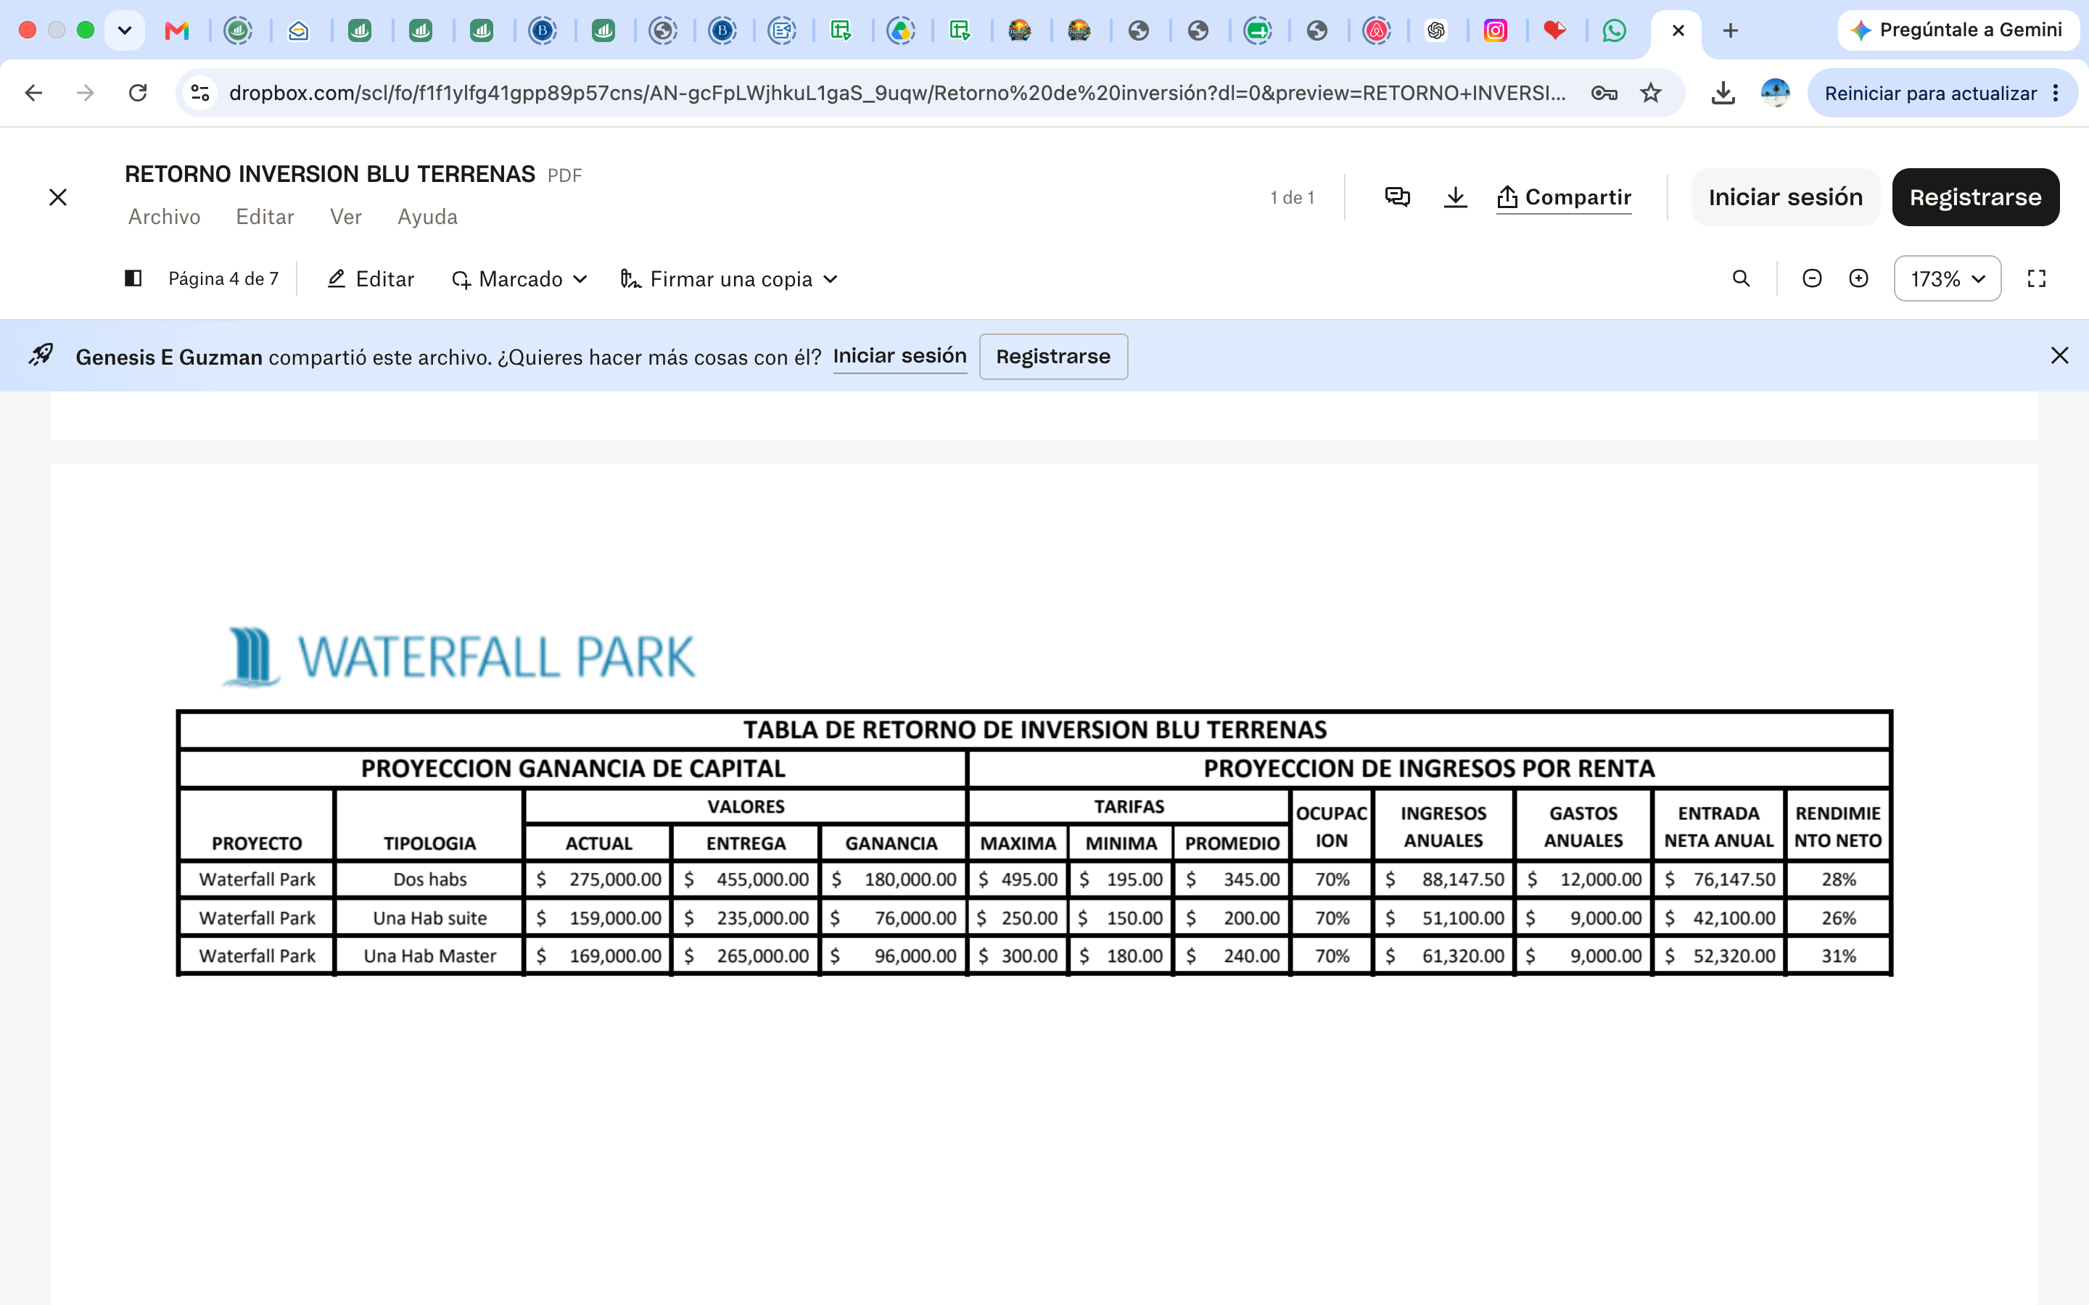Open Chrome three-dot menu

2056,92
